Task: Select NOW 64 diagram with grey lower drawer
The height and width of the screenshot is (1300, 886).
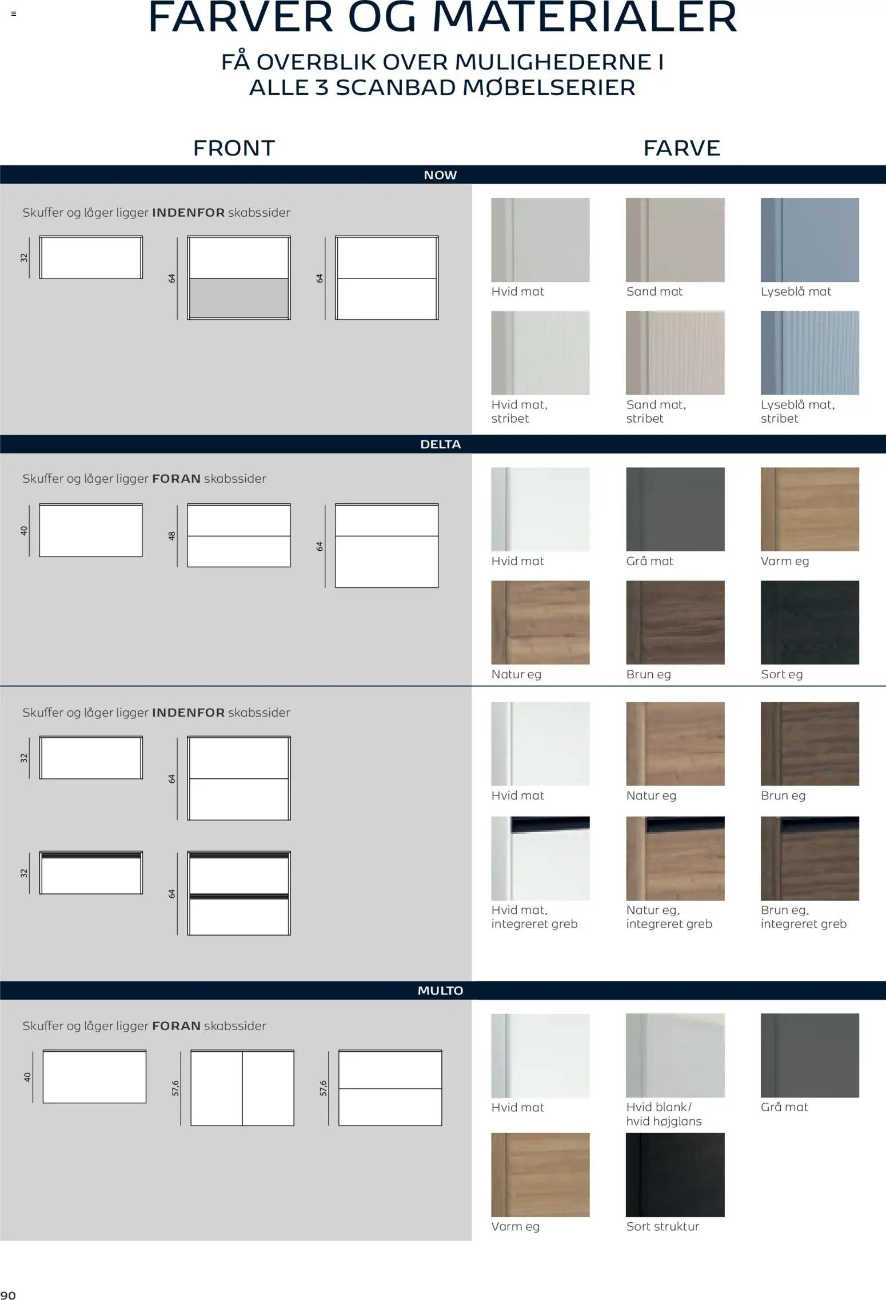Action: [x=239, y=278]
